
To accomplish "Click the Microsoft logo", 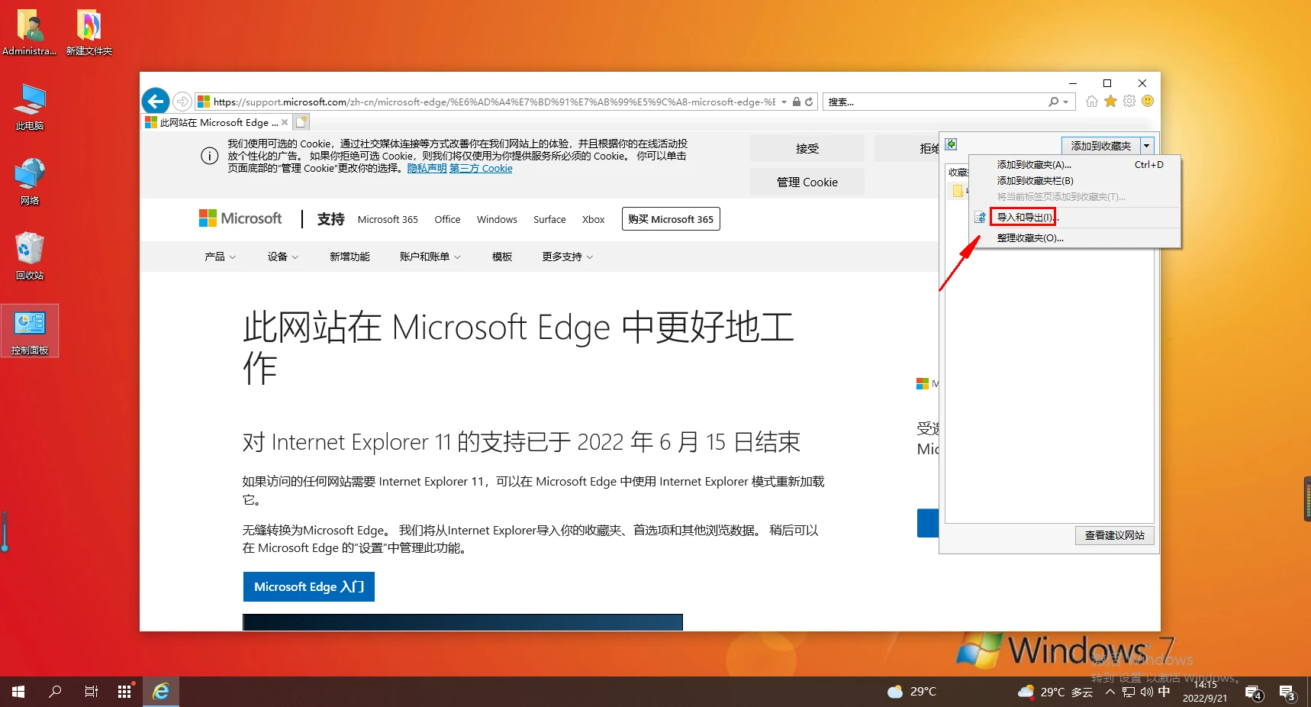I will [240, 218].
